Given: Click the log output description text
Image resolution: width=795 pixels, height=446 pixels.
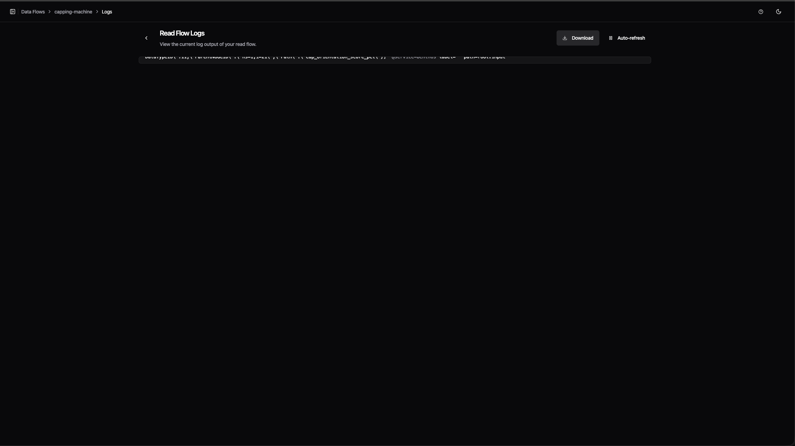Looking at the screenshot, I should pos(208,44).
